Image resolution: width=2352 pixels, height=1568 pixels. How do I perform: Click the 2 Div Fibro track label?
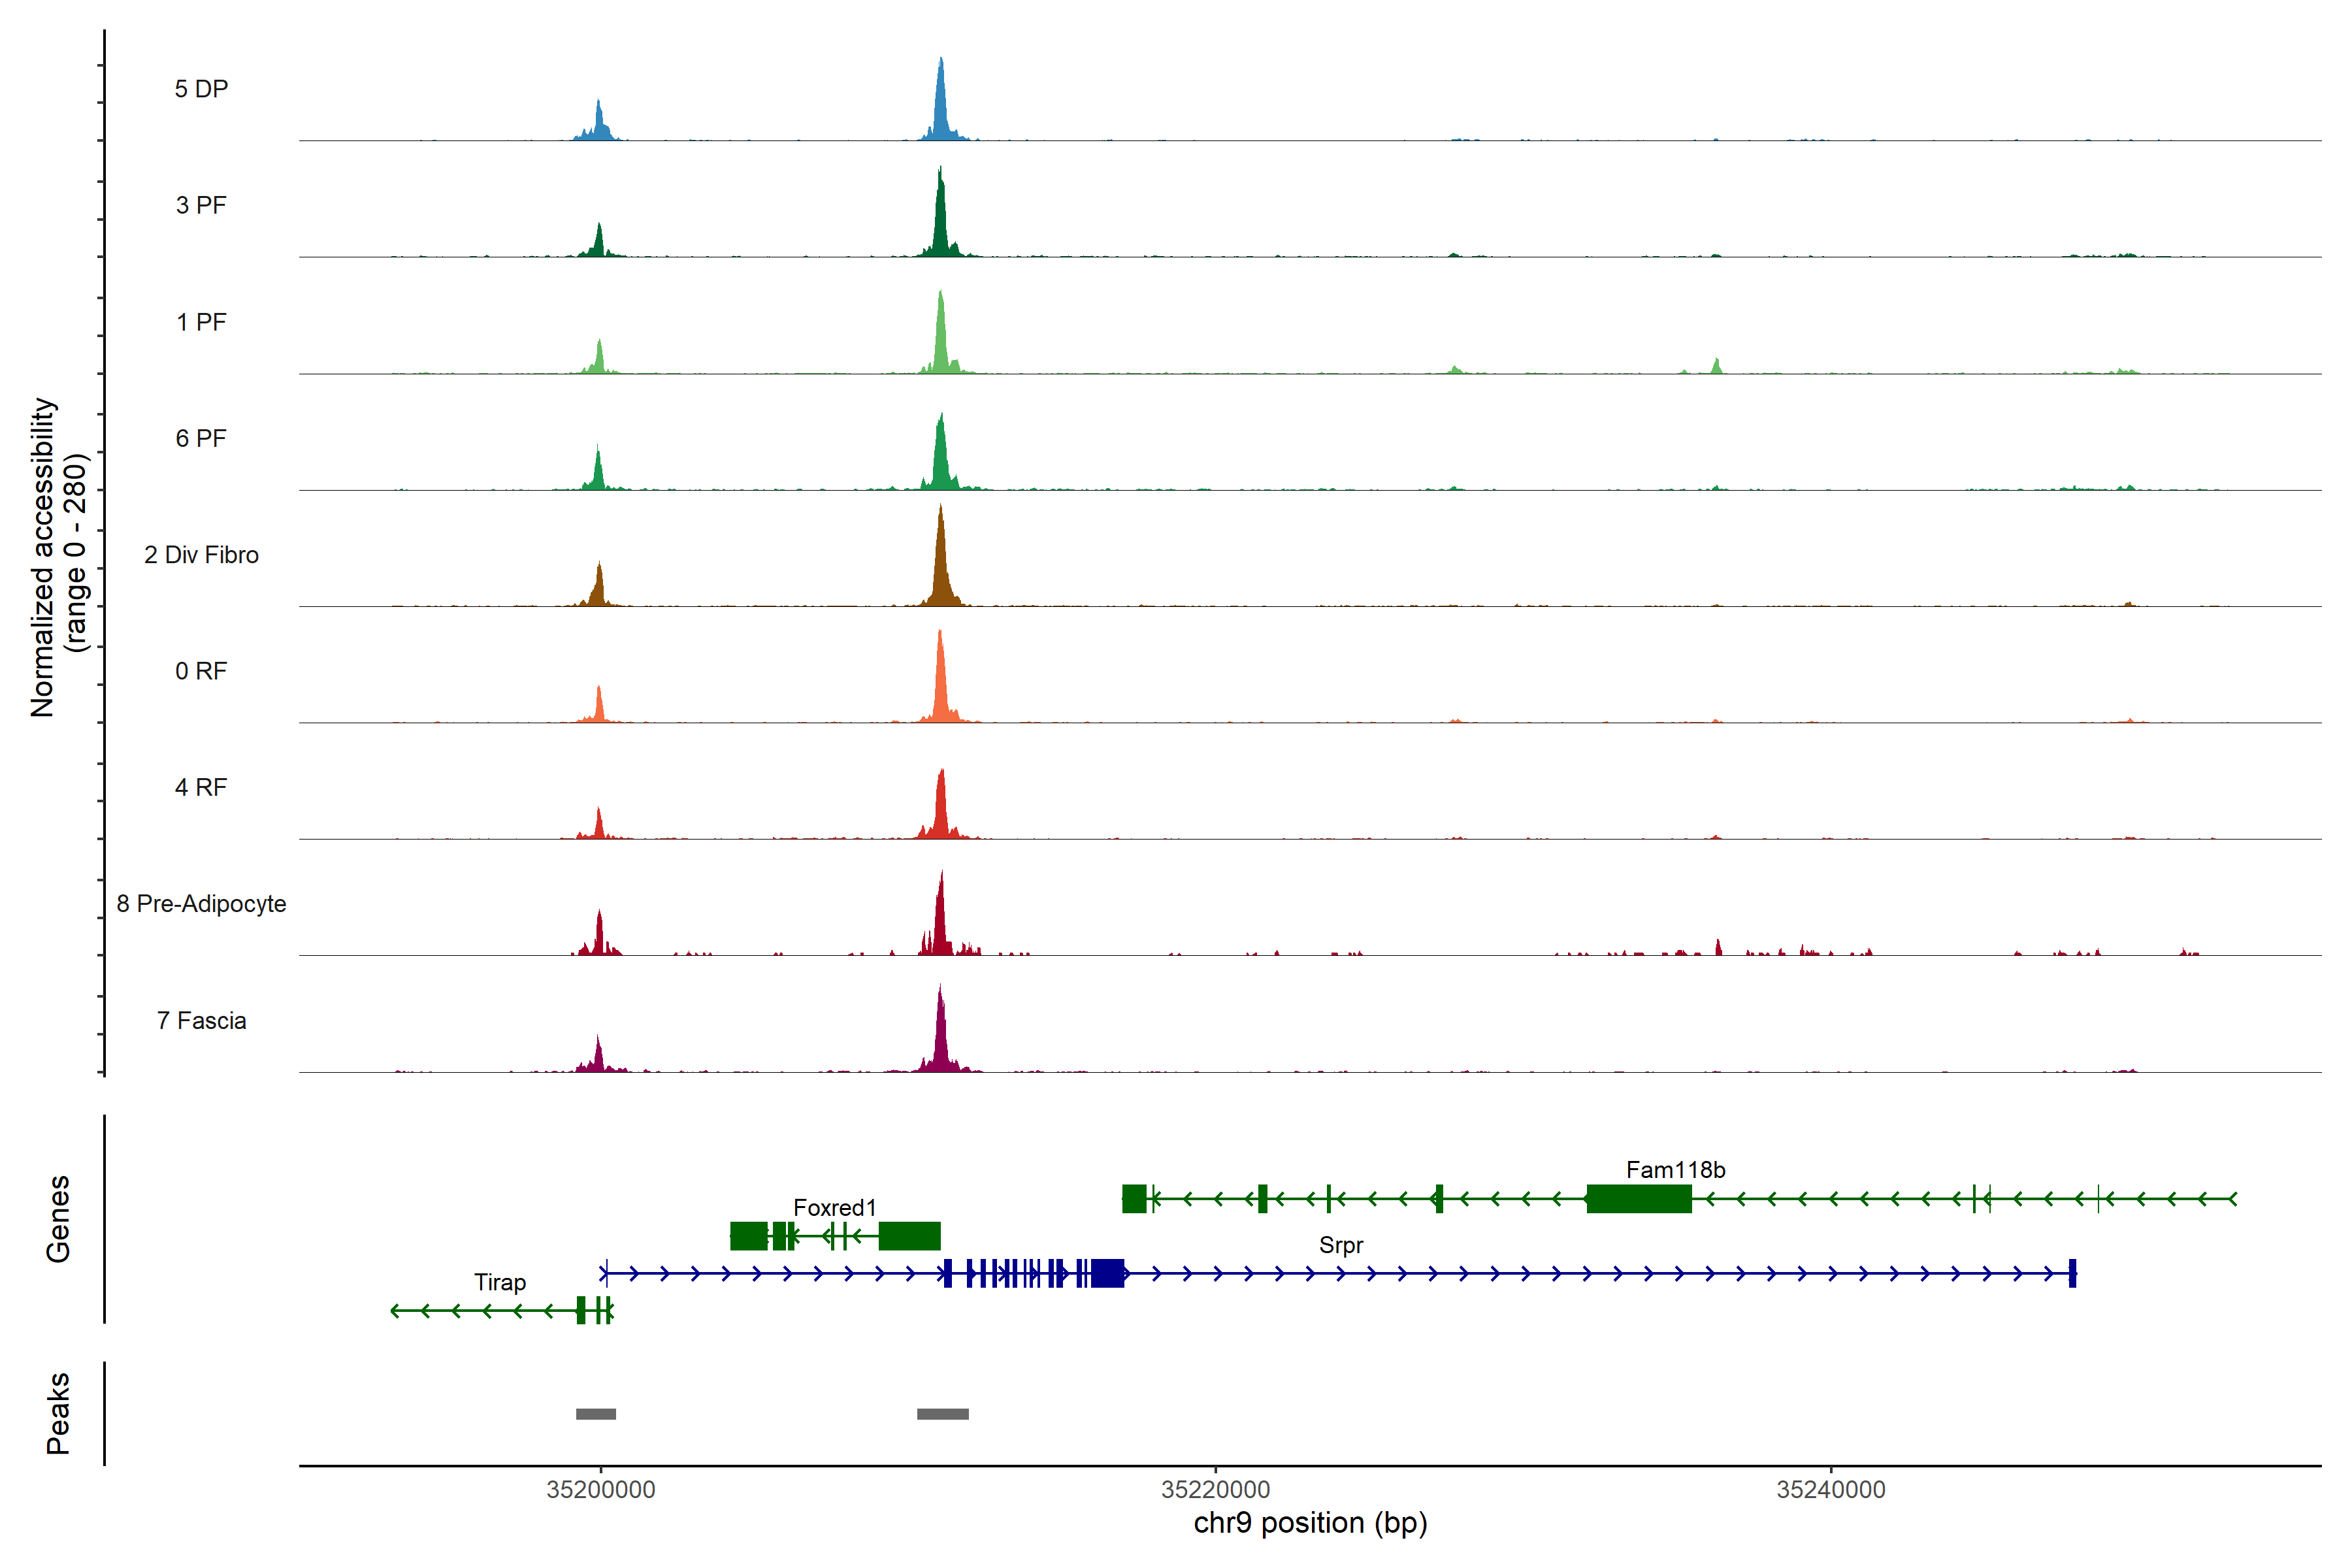201,554
